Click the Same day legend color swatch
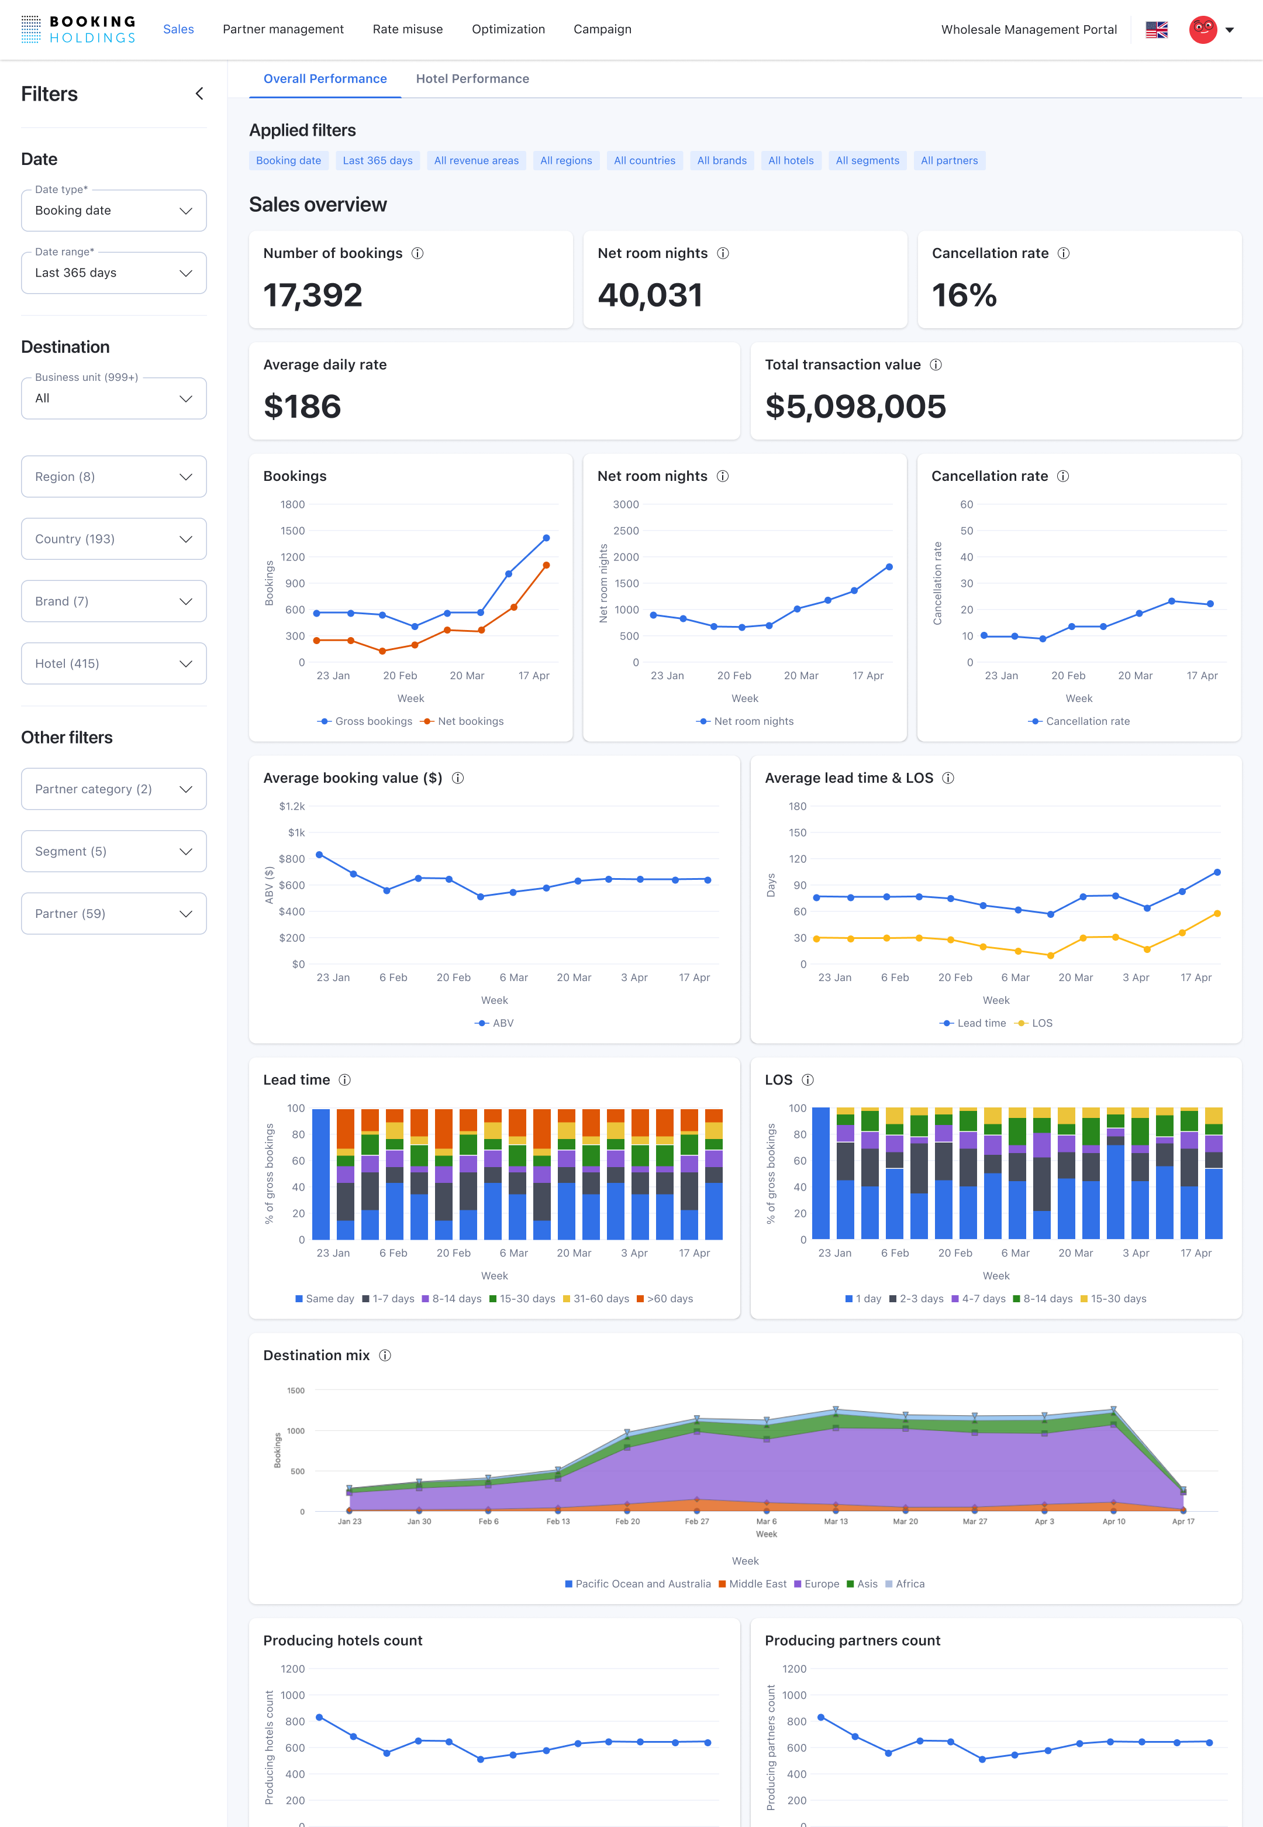Image resolution: width=1263 pixels, height=1827 pixels. pyautogui.click(x=299, y=1298)
